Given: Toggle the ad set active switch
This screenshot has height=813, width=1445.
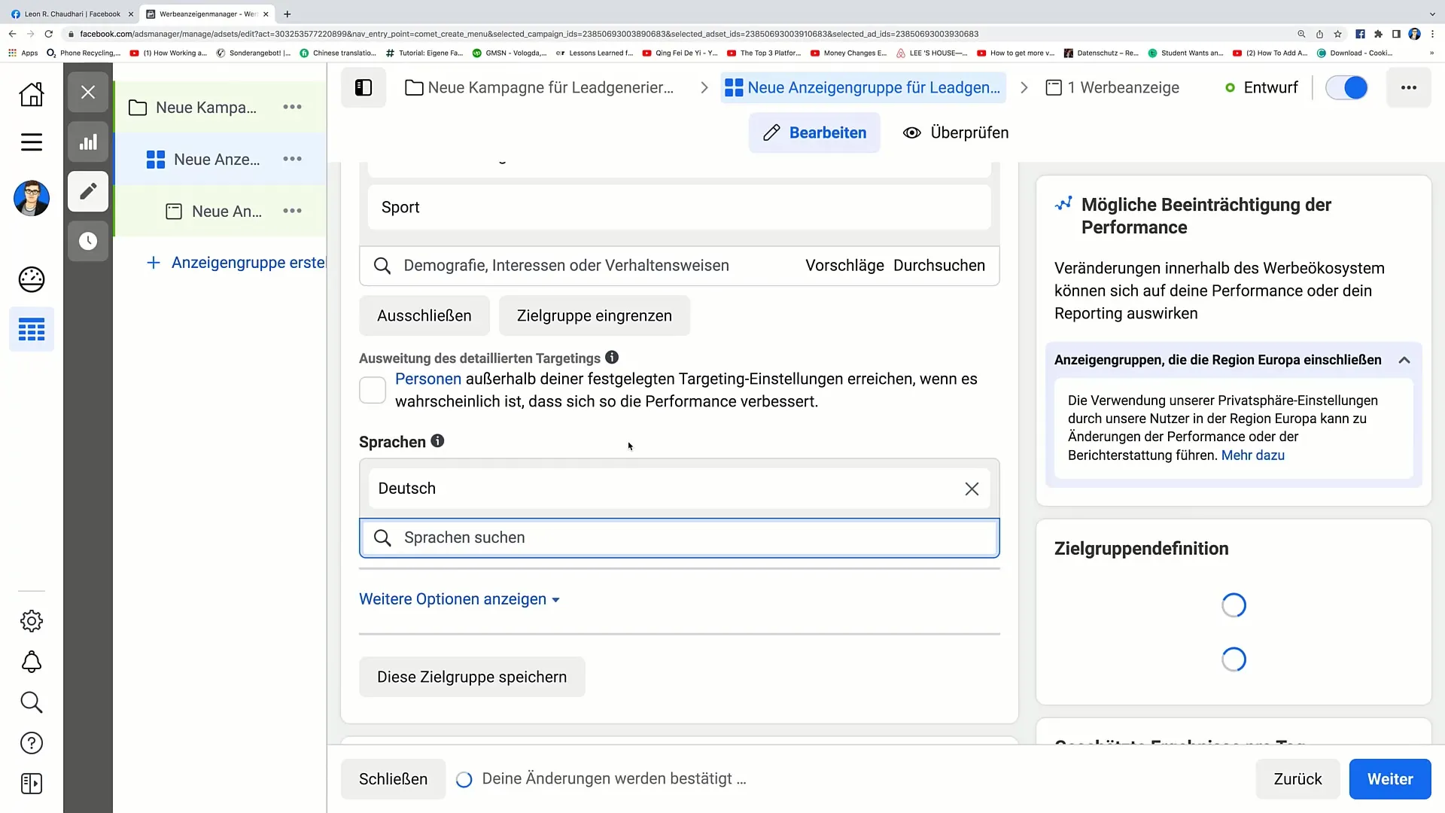Looking at the screenshot, I should (x=1346, y=87).
